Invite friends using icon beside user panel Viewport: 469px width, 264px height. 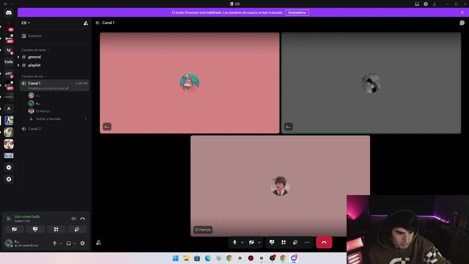pyautogui.click(x=99, y=242)
